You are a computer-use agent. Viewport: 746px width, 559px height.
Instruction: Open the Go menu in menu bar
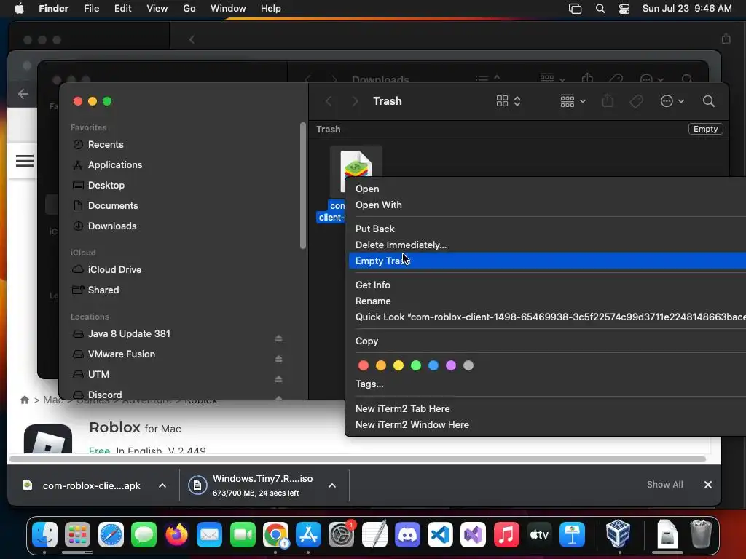tap(189, 9)
